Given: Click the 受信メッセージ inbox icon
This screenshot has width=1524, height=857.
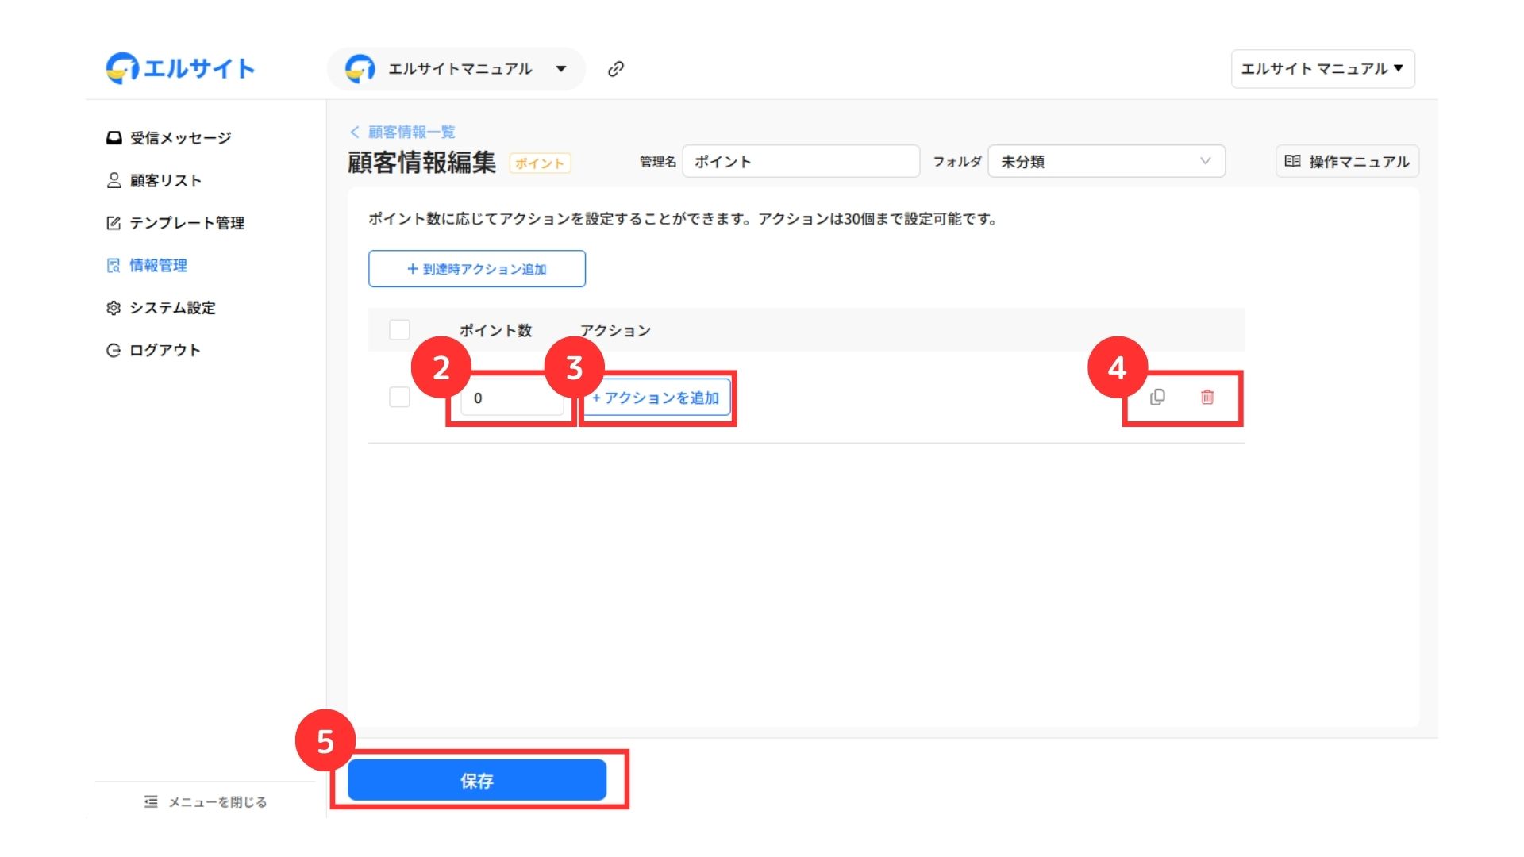Looking at the screenshot, I should (x=114, y=138).
